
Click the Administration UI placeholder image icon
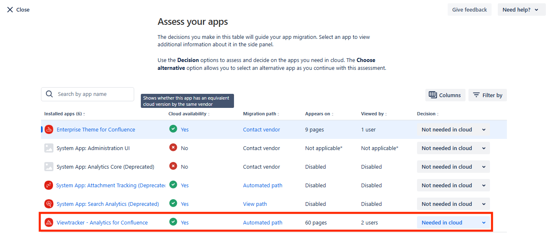click(48, 148)
